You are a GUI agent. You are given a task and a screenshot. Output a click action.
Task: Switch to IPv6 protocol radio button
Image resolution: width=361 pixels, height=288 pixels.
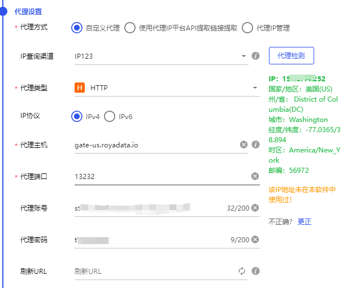pos(110,116)
